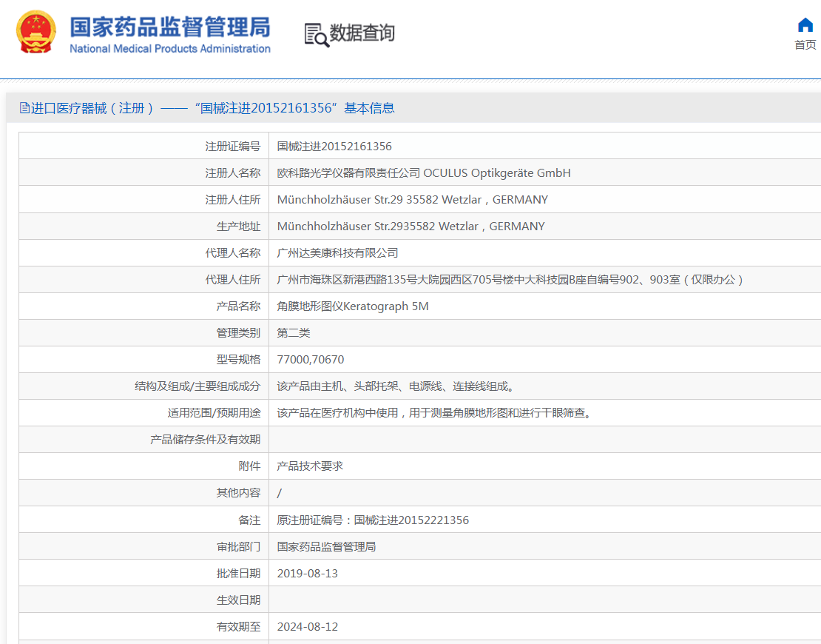
Task: Click the 生效日期 field label
Action: [x=238, y=600]
